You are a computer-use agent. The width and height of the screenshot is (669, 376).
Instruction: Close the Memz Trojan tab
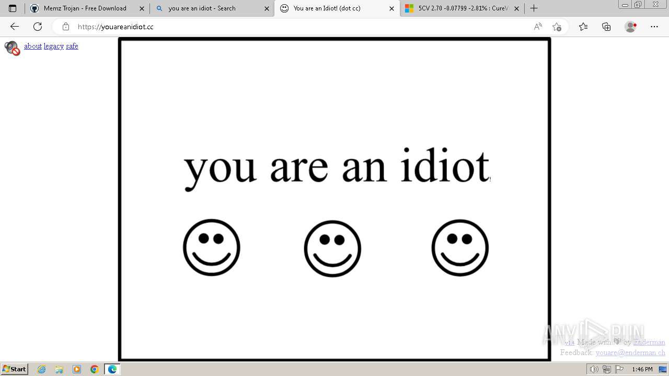(142, 8)
